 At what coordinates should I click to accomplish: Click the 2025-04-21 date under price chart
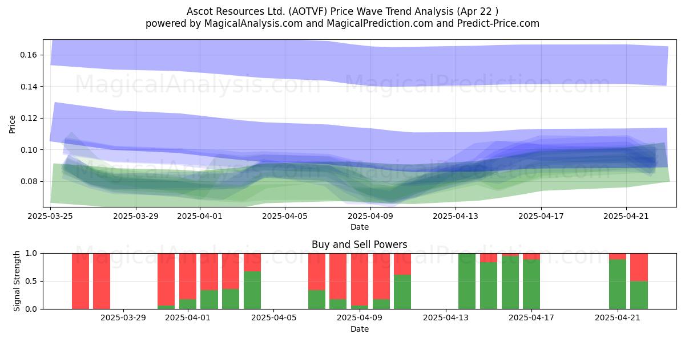[x=626, y=217]
